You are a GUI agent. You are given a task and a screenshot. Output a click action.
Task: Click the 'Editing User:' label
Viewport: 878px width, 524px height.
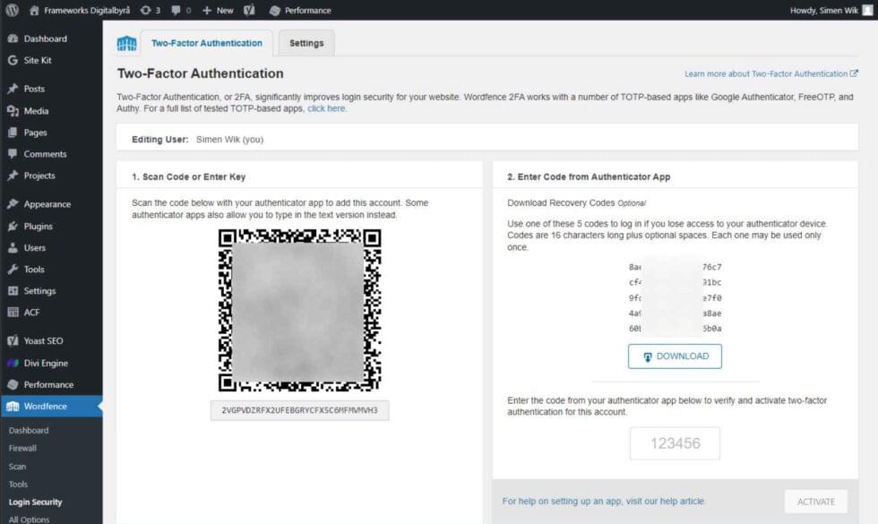(160, 140)
